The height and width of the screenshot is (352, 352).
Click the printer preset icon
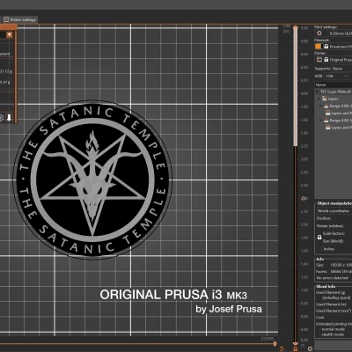319,59
